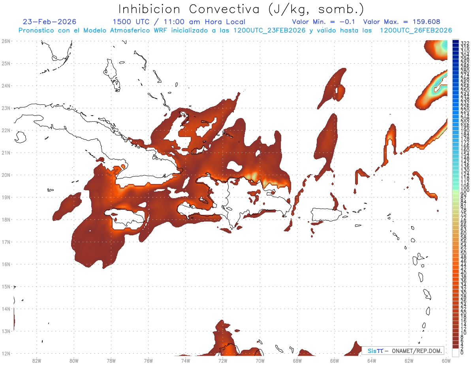Click the '68W' longitude label

297,360
